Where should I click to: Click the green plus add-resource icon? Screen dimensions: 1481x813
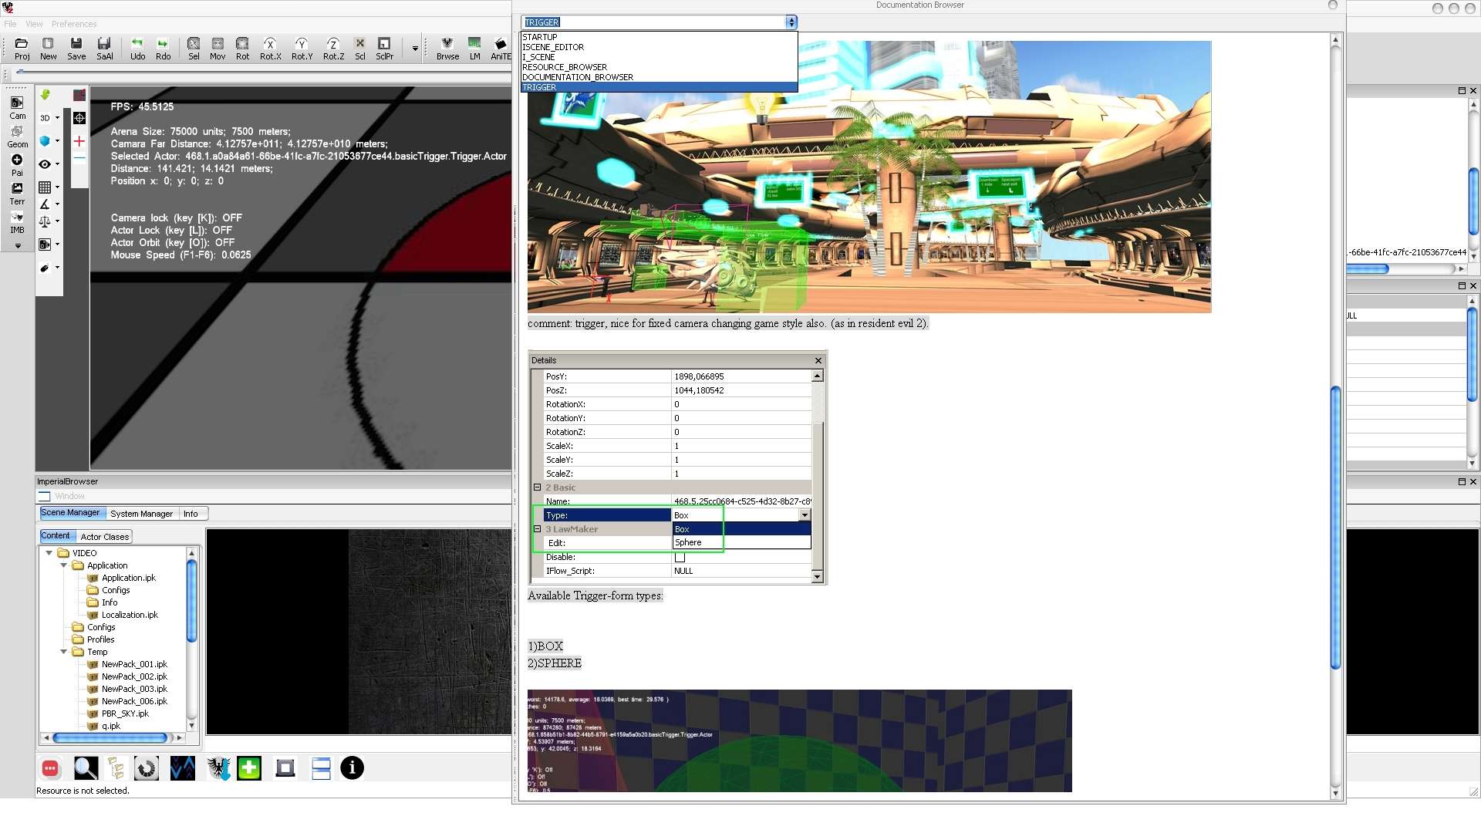click(x=248, y=767)
